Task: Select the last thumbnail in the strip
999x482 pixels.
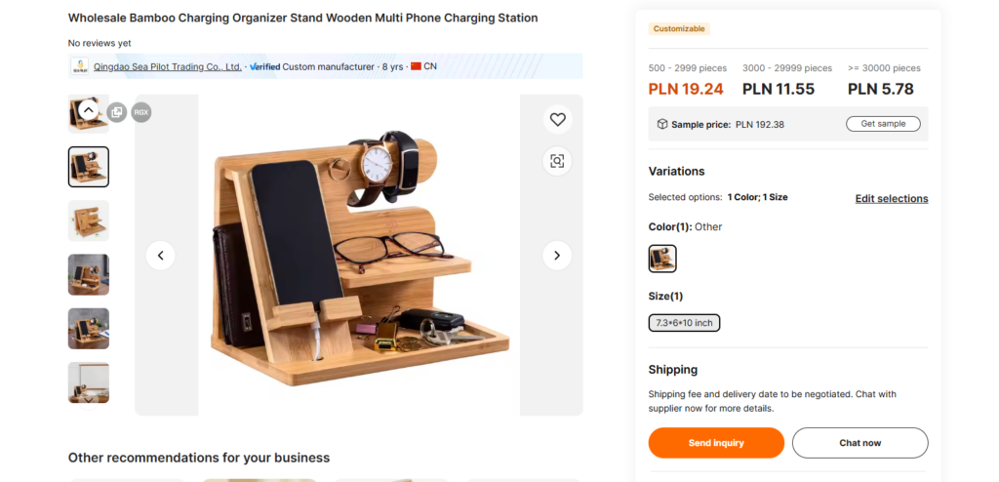Action: click(x=89, y=382)
